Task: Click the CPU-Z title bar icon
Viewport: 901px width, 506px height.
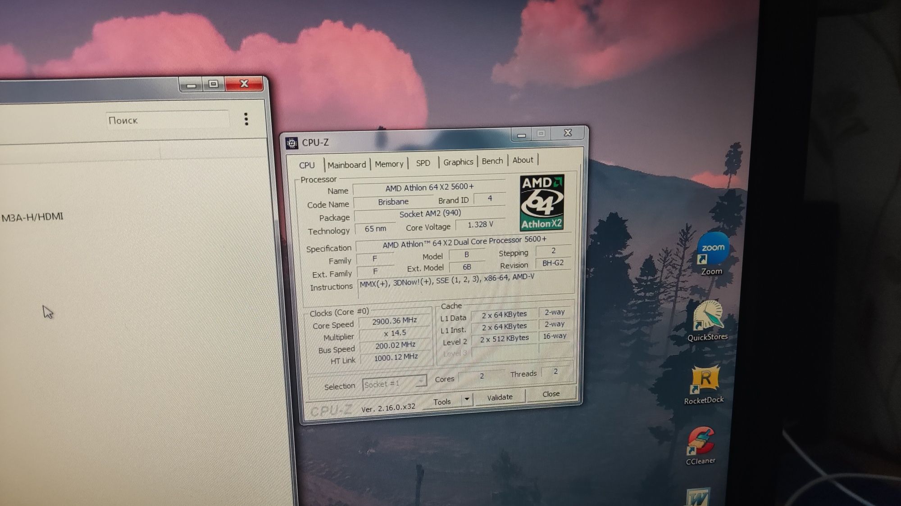Action: [x=291, y=143]
